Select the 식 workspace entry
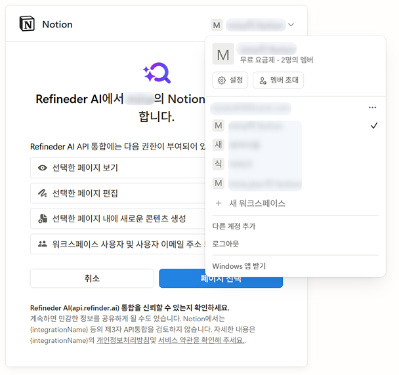 coord(295,164)
